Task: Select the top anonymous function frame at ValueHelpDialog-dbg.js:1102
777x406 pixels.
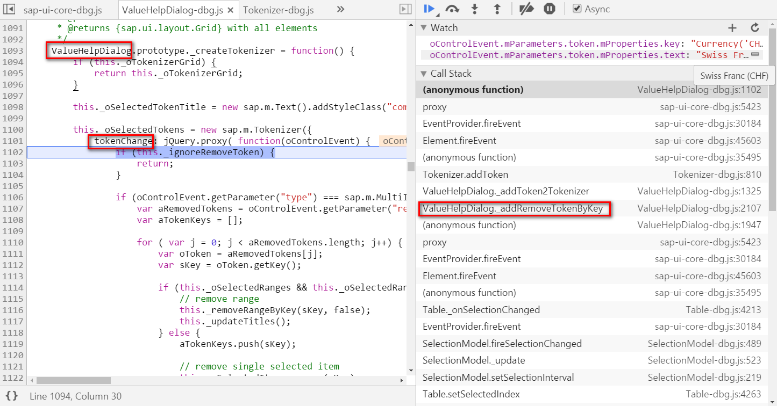Action: [x=592, y=90]
